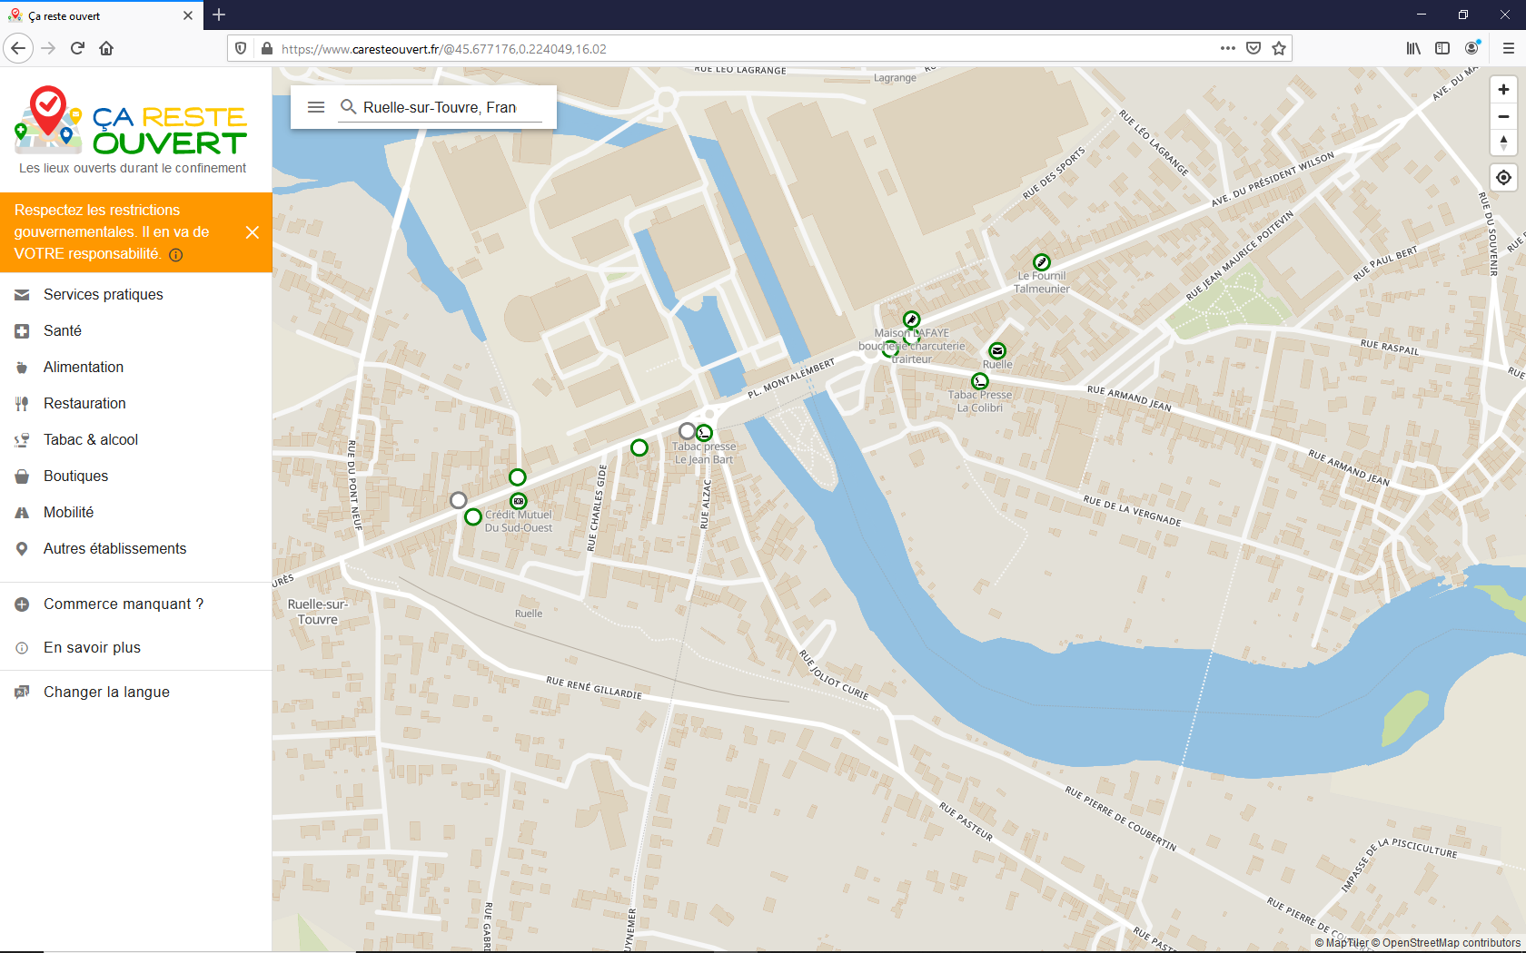Select the Boutiques category
1526x953 pixels.
click(x=136, y=476)
